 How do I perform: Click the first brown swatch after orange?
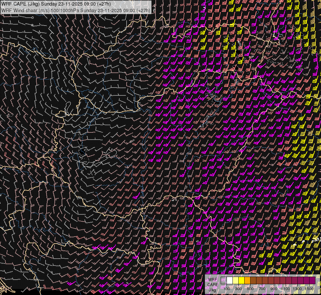(x=253, y=280)
